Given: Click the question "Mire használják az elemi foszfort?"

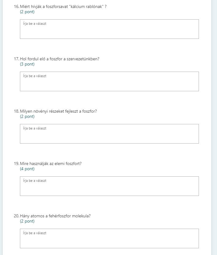Looking at the screenshot, I should [51, 163].
